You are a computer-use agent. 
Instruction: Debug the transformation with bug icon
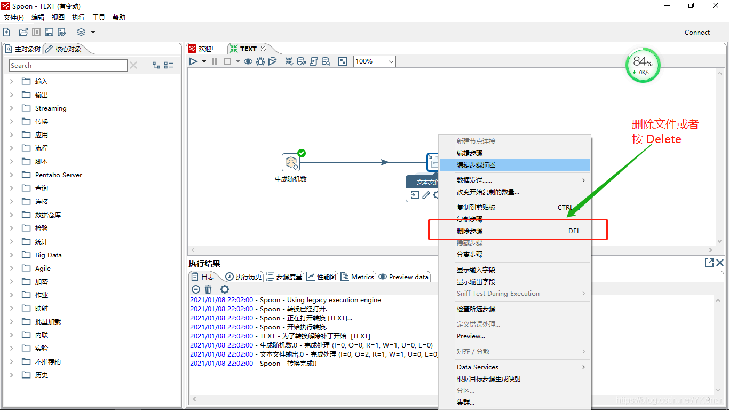260,61
